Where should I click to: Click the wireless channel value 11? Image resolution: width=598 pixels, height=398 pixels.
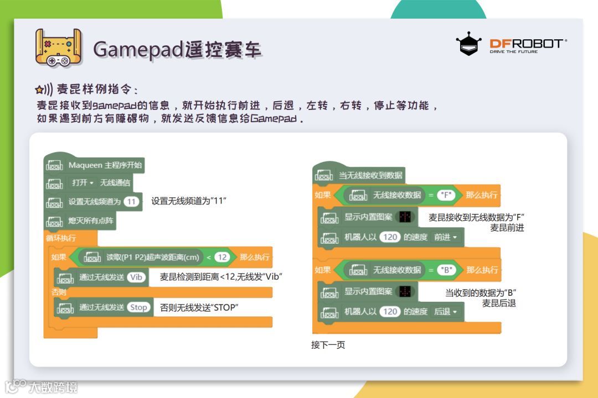coord(131,201)
